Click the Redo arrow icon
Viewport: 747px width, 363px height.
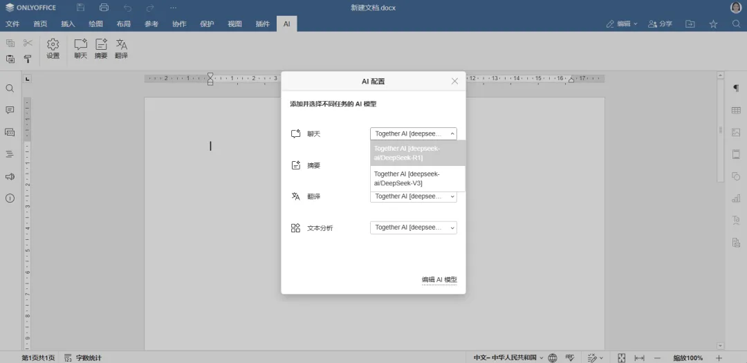click(150, 8)
